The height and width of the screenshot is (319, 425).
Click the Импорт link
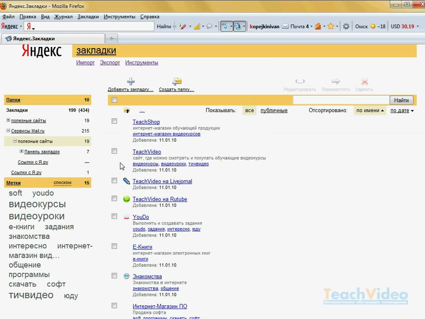click(x=85, y=62)
